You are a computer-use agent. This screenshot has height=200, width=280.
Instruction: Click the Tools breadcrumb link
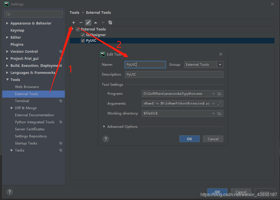[x=74, y=12]
